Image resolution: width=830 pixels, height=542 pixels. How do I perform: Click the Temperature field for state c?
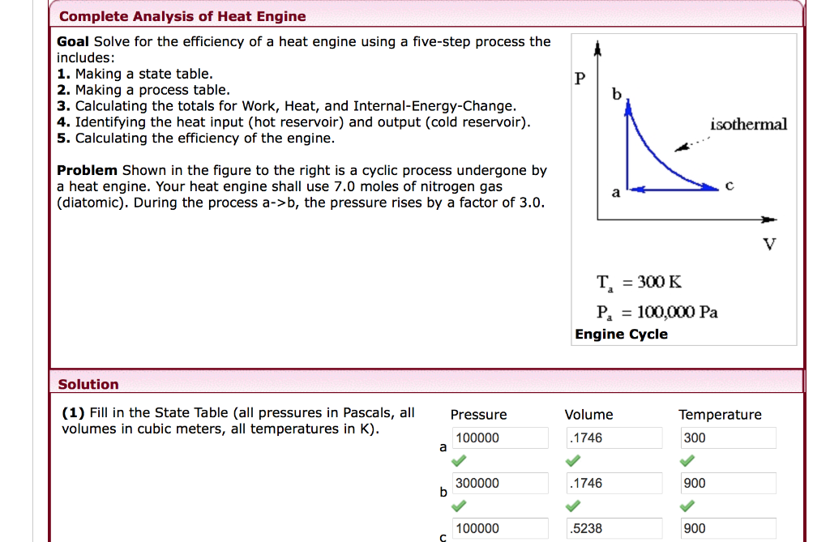coord(727,527)
